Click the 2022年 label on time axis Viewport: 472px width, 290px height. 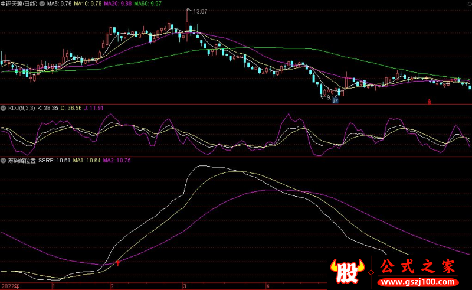pyautogui.click(x=10, y=285)
